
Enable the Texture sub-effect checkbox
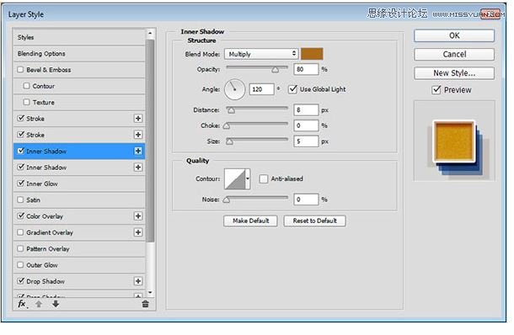click(x=27, y=102)
